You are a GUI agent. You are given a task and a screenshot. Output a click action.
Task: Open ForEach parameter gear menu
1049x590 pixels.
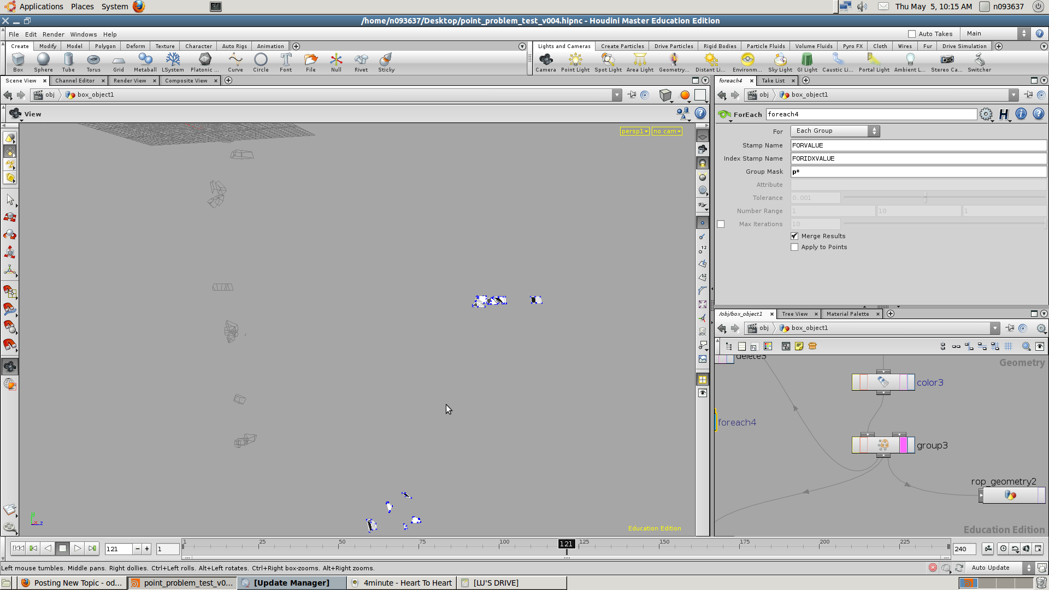986,114
